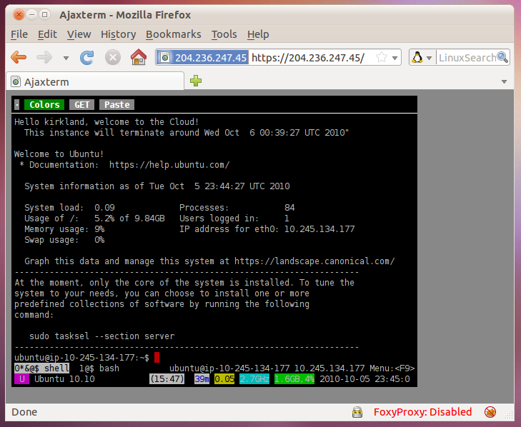Open the File menu

(19, 34)
